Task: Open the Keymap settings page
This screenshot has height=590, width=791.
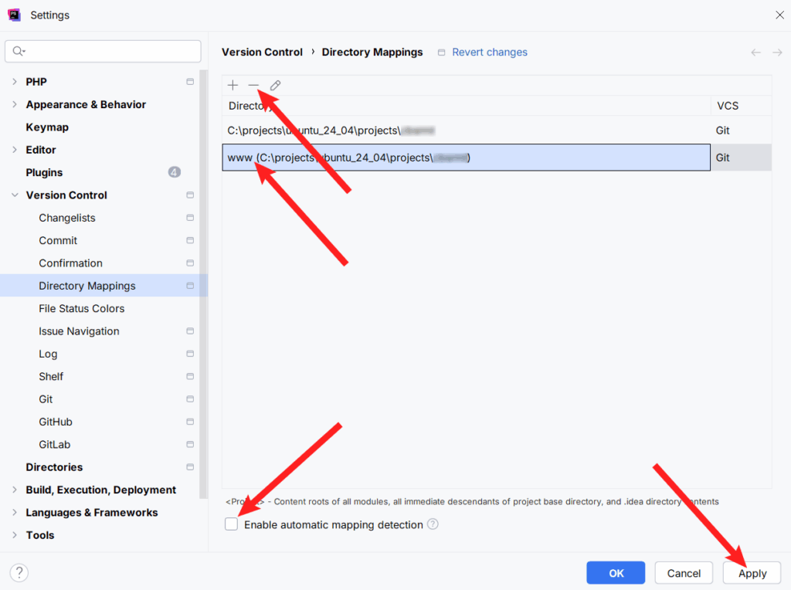Action: (47, 127)
